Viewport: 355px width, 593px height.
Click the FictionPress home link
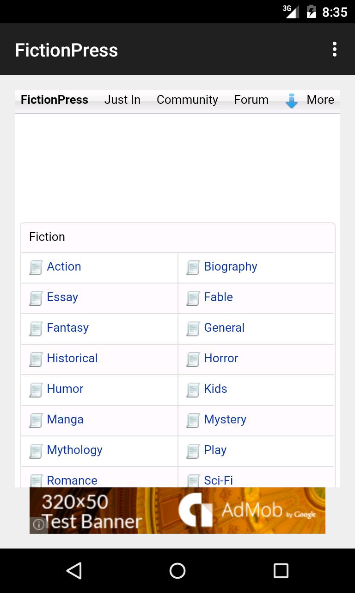(54, 100)
